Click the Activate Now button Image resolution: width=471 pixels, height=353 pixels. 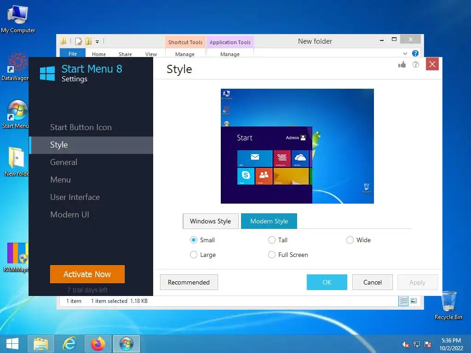pyautogui.click(x=87, y=274)
